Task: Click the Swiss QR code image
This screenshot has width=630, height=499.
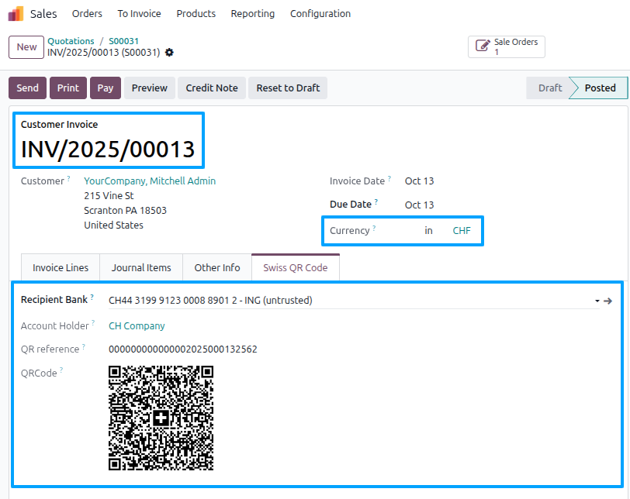Action: click(x=161, y=418)
